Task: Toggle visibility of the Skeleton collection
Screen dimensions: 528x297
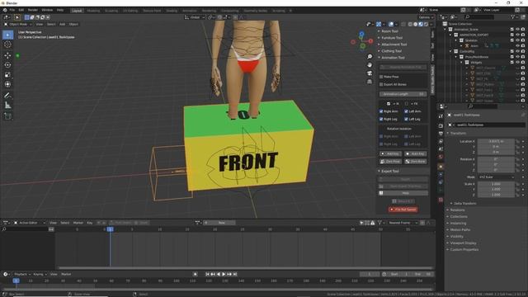Action: tap(517, 40)
